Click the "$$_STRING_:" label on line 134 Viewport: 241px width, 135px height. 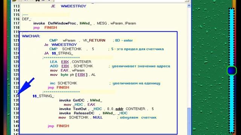(44, 96)
